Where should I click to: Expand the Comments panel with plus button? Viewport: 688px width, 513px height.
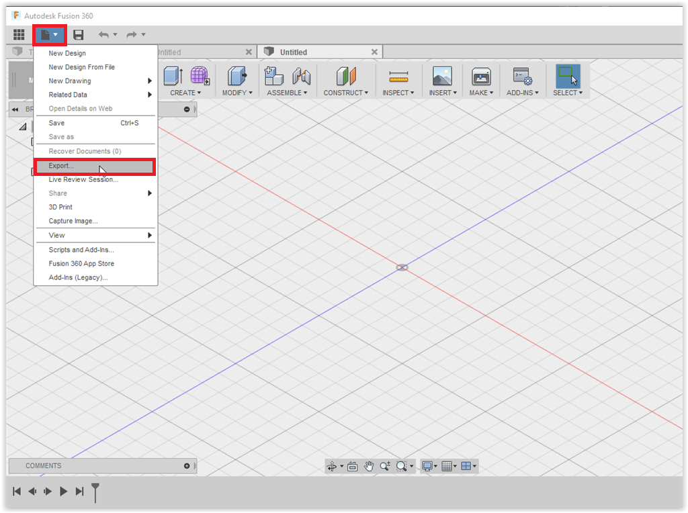(x=187, y=466)
